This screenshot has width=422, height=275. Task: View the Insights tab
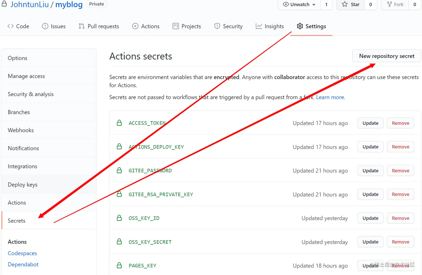[270, 26]
